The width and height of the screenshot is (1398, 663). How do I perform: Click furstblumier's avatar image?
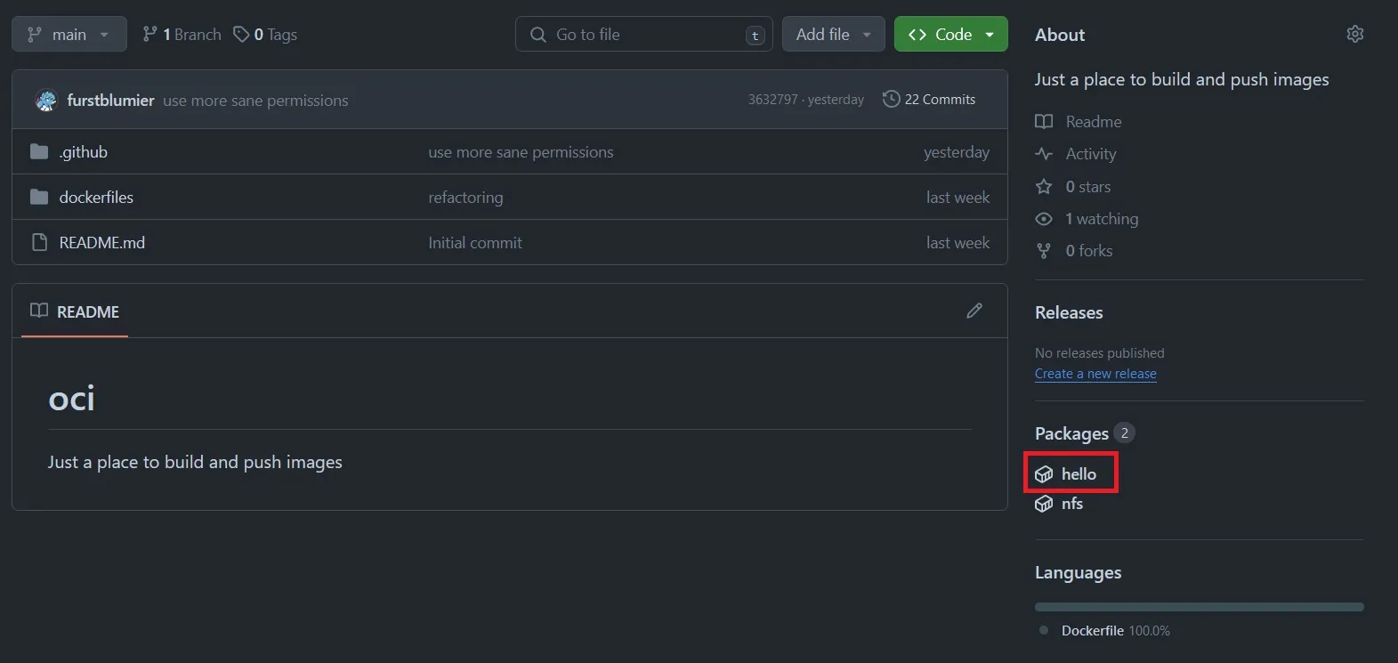pos(45,101)
